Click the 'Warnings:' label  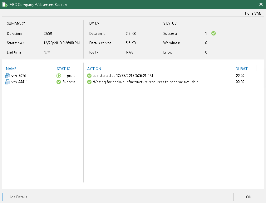171,43
